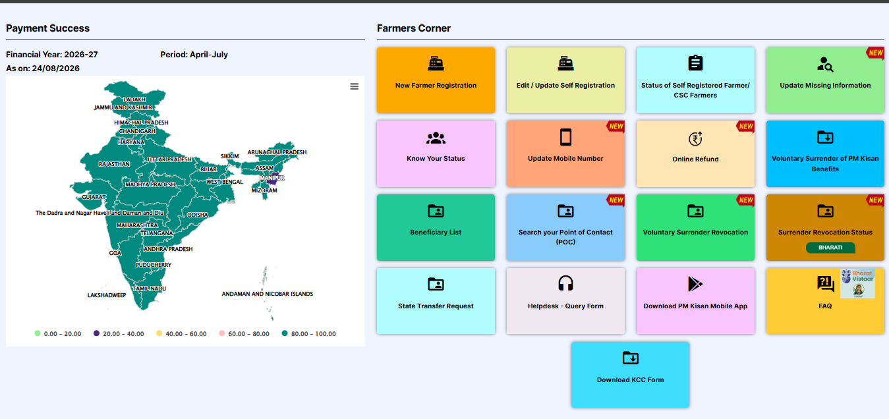The image size is (889, 419).
Task: Open the FAQ label
Action: point(825,306)
